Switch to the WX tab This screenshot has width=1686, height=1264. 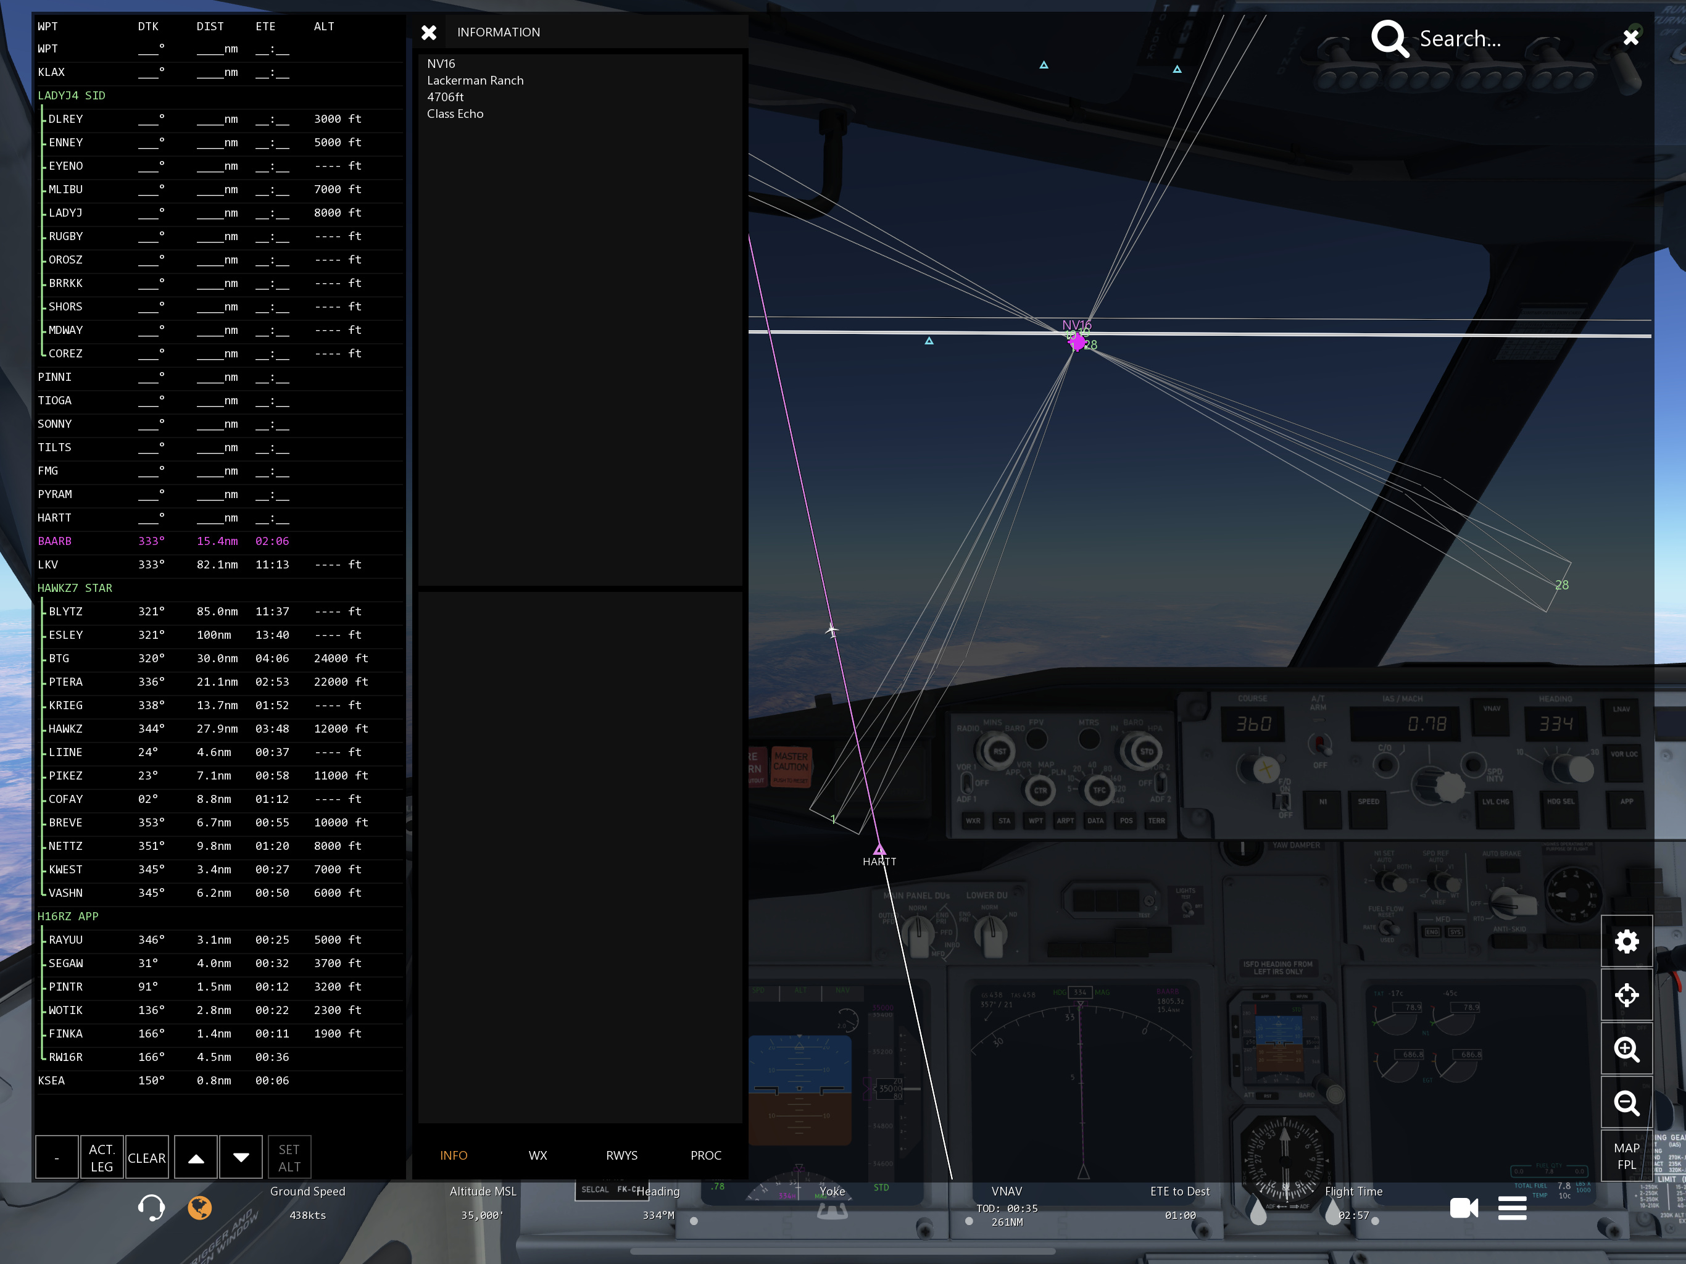[538, 1156]
